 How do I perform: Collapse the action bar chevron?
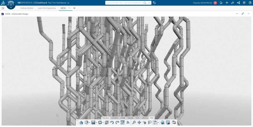coord(77,120)
